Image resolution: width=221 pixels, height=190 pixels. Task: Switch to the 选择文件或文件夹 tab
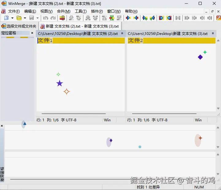coord(19,26)
